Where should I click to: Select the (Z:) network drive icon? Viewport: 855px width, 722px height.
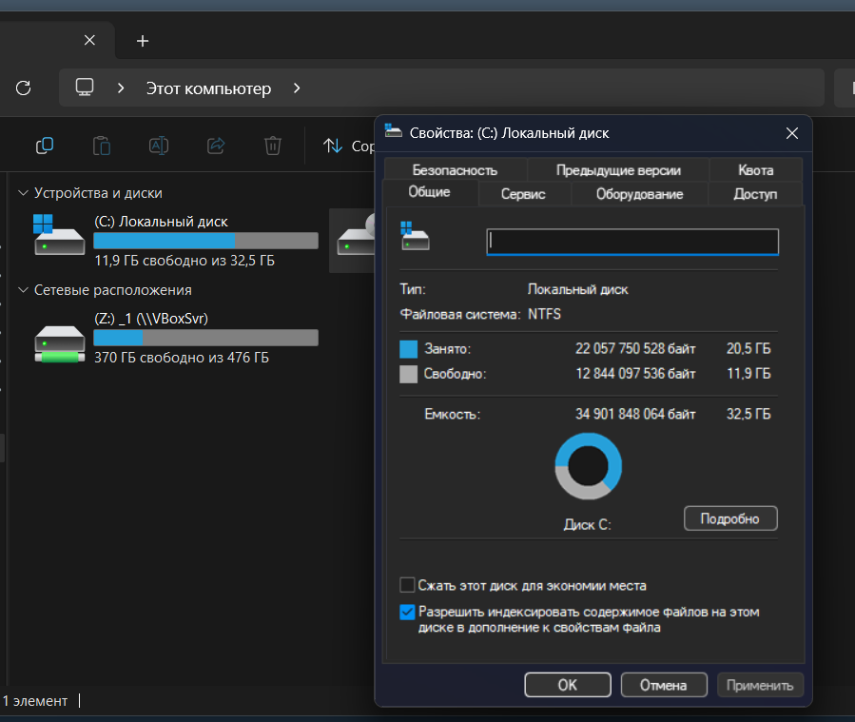[x=59, y=344]
